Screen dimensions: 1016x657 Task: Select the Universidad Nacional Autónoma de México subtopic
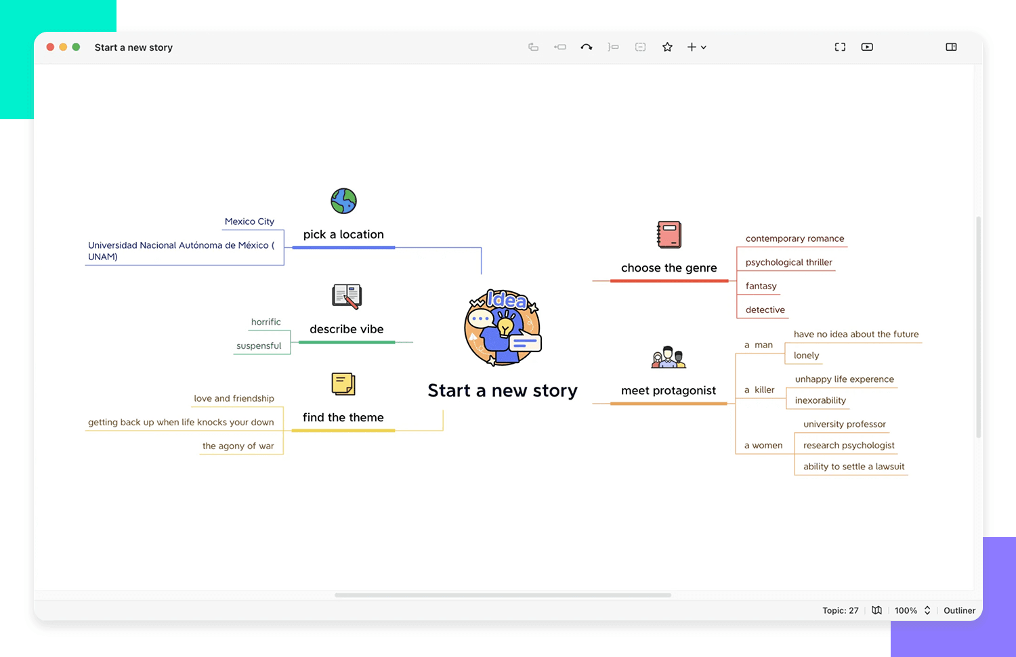(x=182, y=251)
